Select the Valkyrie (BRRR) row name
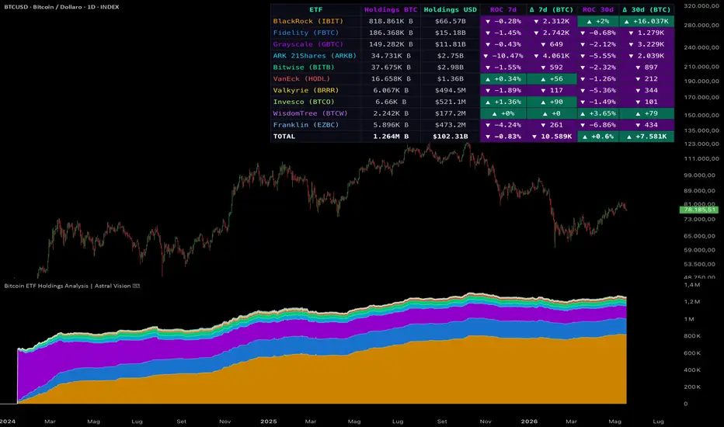Screen dimensions: 724x427 pyautogui.click(x=305, y=91)
